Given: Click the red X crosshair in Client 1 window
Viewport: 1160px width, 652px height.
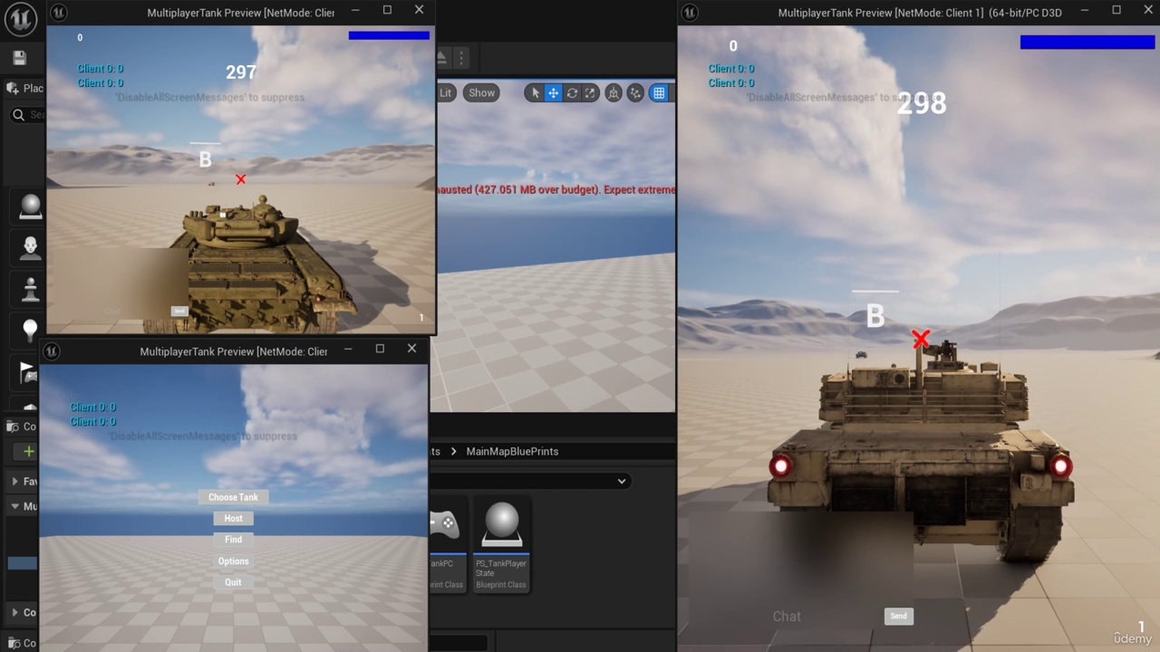Looking at the screenshot, I should point(921,340).
